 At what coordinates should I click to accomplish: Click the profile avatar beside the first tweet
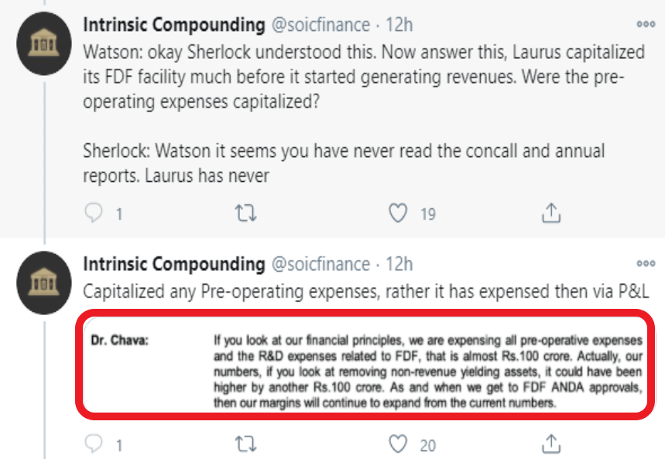coord(44,45)
